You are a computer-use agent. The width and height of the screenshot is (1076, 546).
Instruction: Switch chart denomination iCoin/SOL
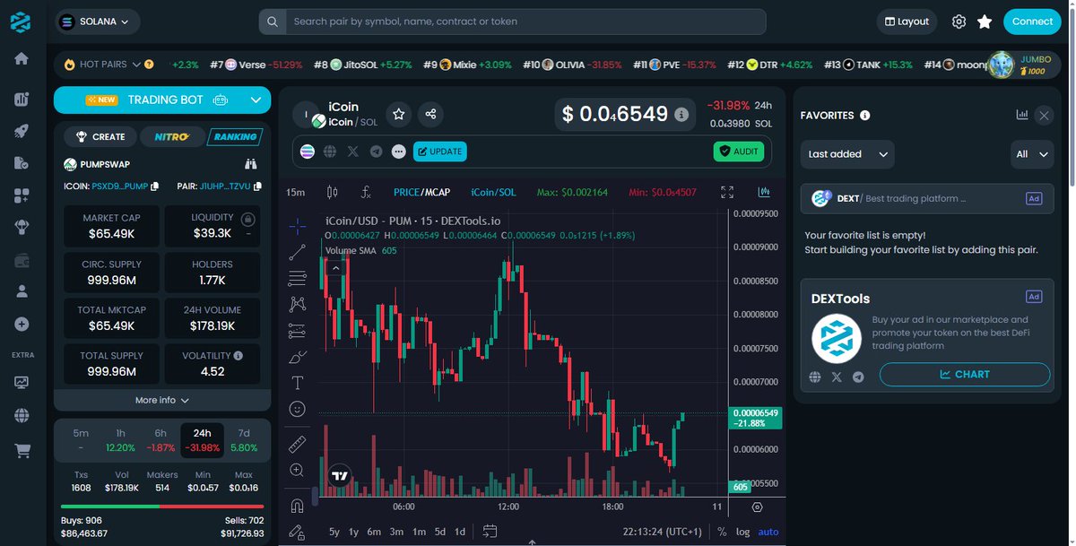(494, 193)
